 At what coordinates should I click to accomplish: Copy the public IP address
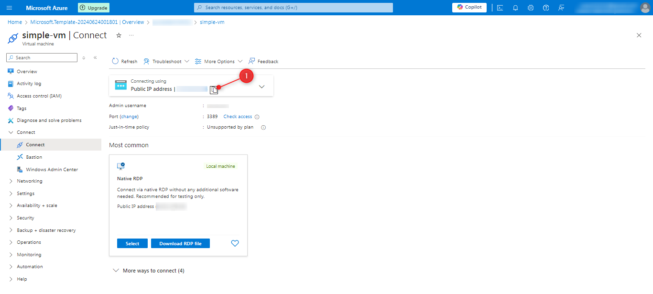click(x=214, y=89)
